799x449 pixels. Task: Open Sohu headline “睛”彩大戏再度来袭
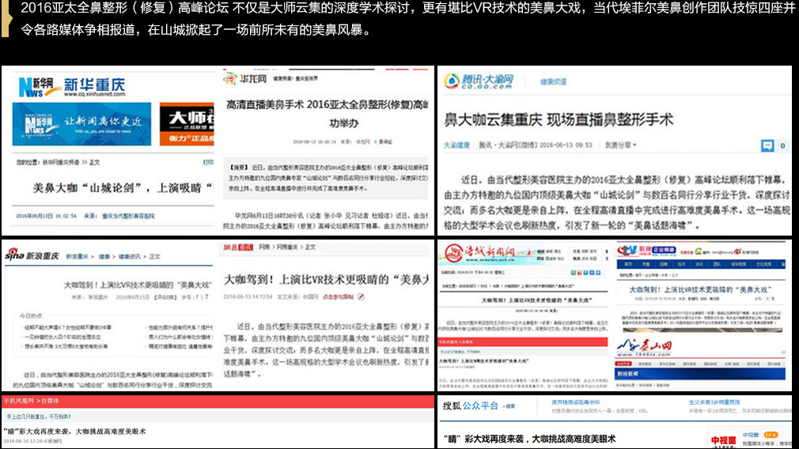(529, 439)
